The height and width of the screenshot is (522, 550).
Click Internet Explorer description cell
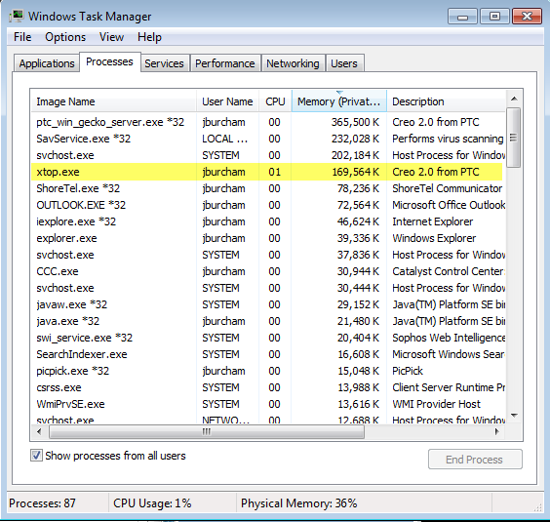(433, 221)
